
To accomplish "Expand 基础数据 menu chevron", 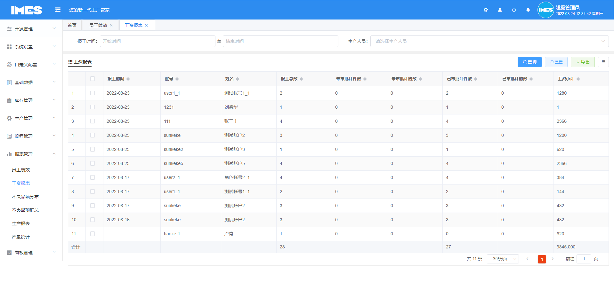I will coord(54,82).
